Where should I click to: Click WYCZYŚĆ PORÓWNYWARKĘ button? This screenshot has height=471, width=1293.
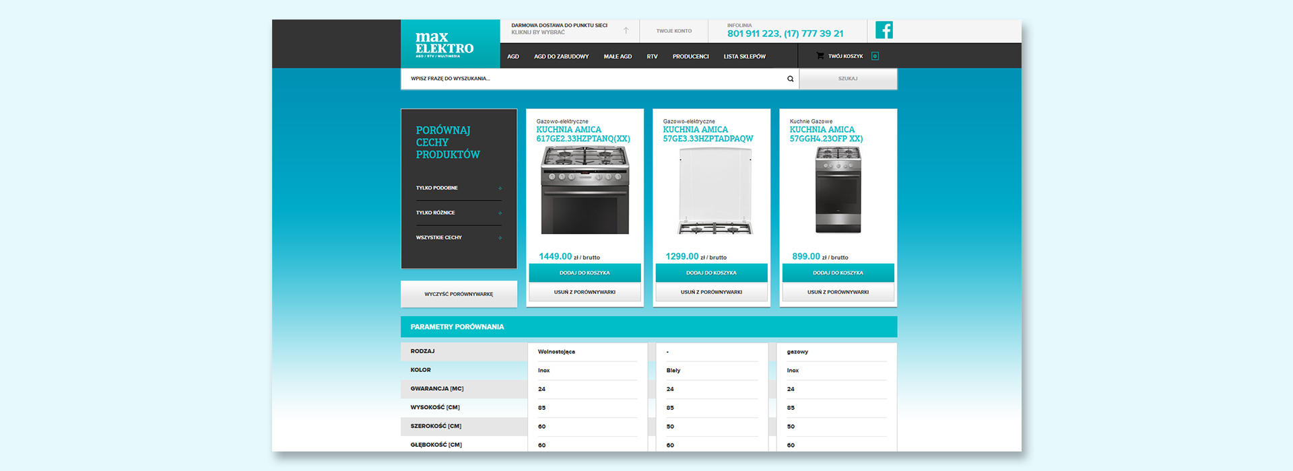pos(459,294)
